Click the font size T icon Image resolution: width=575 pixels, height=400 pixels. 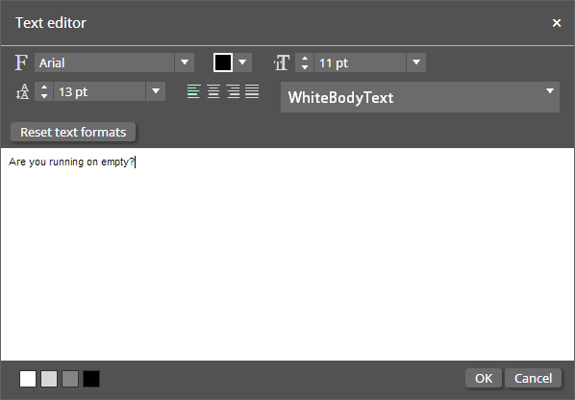[x=282, y=62]
